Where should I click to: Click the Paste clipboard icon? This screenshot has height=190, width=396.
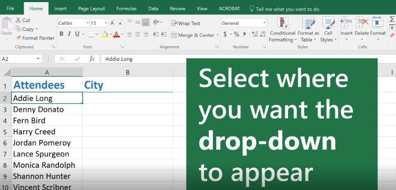7,24
